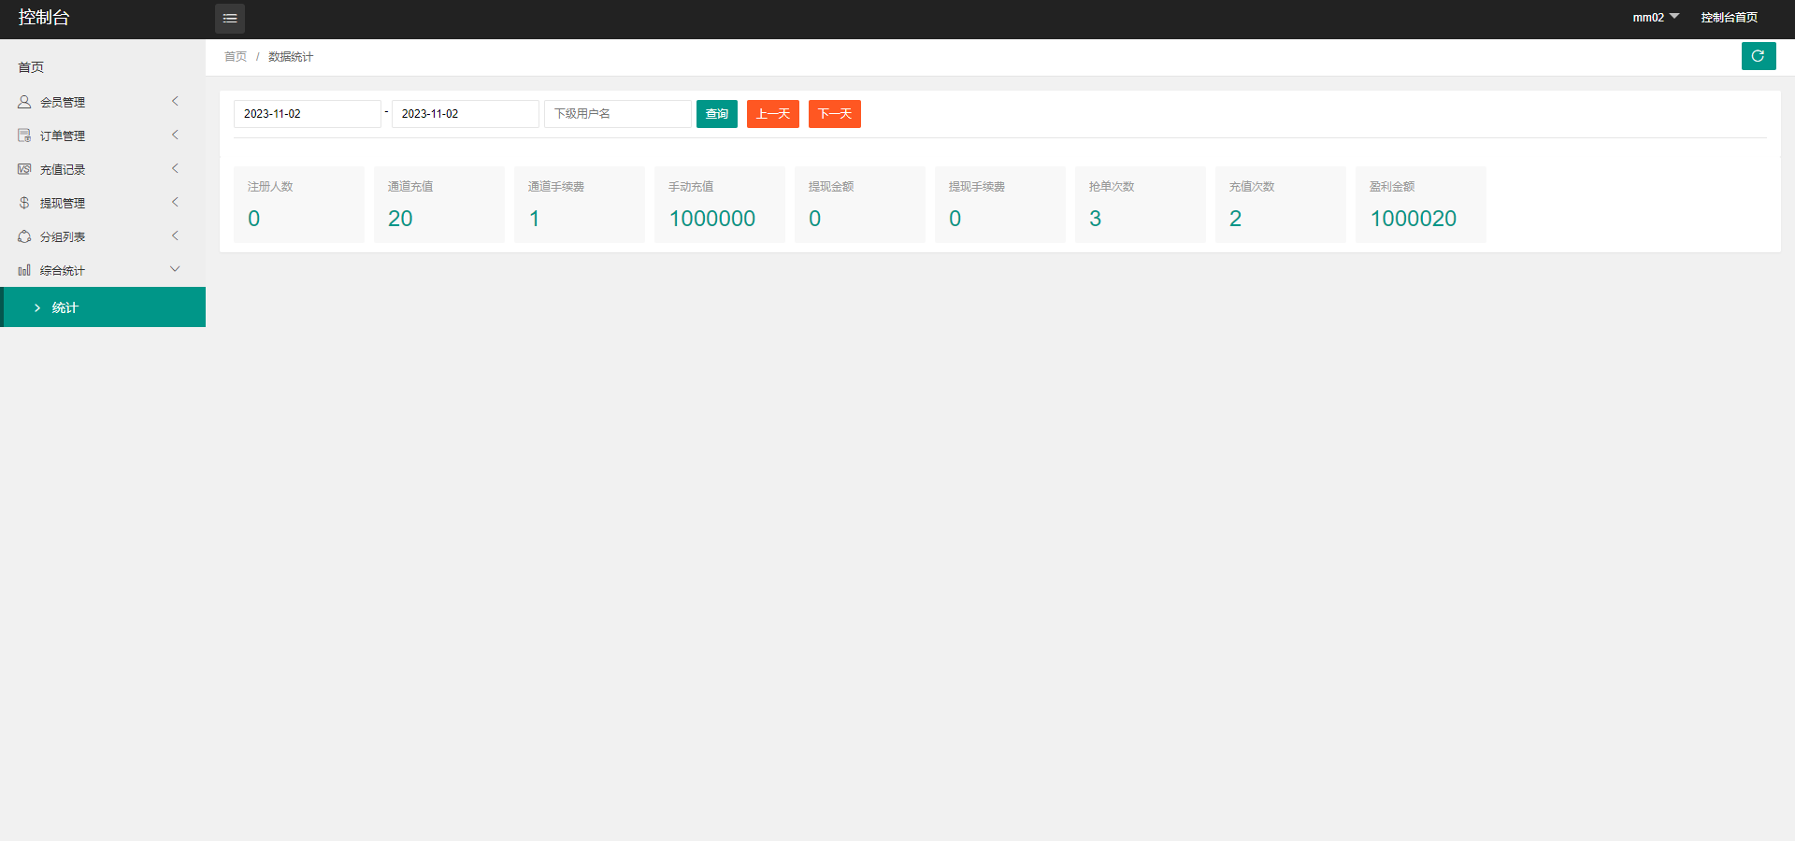Click the 综合统计 bar chart icon

click(24, 270)
